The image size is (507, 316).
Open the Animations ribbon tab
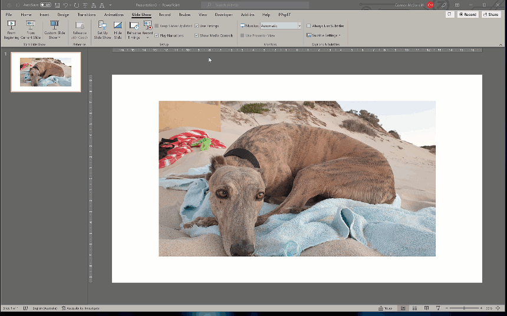[114, 14]
